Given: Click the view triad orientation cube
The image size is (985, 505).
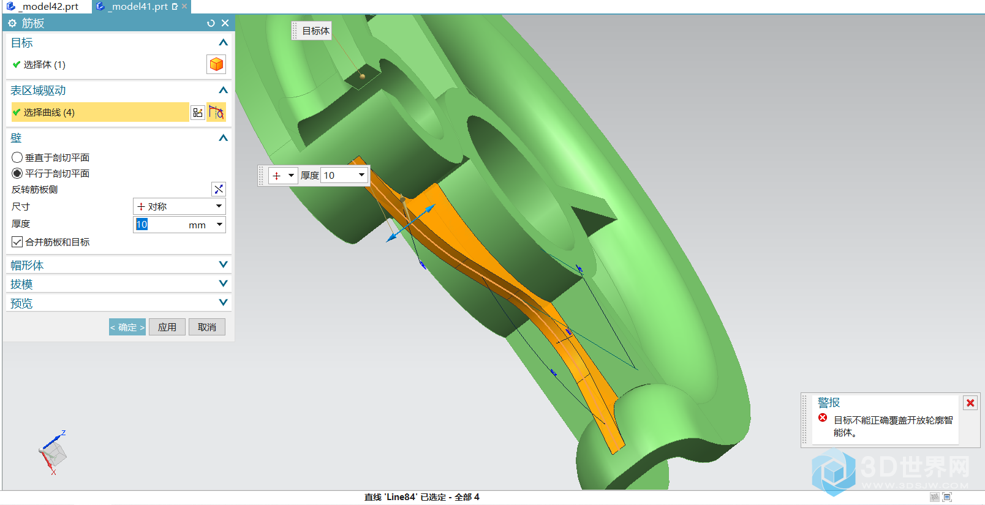Looking at the screenshot, I should pos(54,454).
